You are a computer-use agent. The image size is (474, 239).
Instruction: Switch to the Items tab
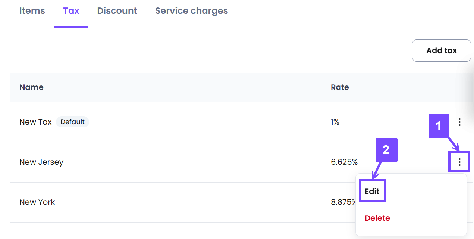pyautogui.click(x=32, y=11)
